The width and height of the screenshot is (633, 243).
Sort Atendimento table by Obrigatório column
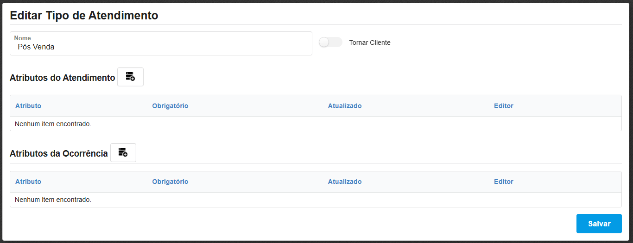pyautogui.click(x=170, y=106)
